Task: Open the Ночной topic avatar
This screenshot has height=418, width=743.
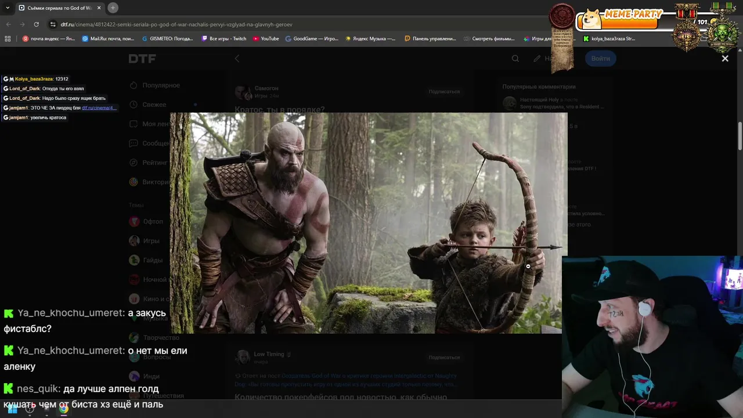Action: click(x=134, y=279)
